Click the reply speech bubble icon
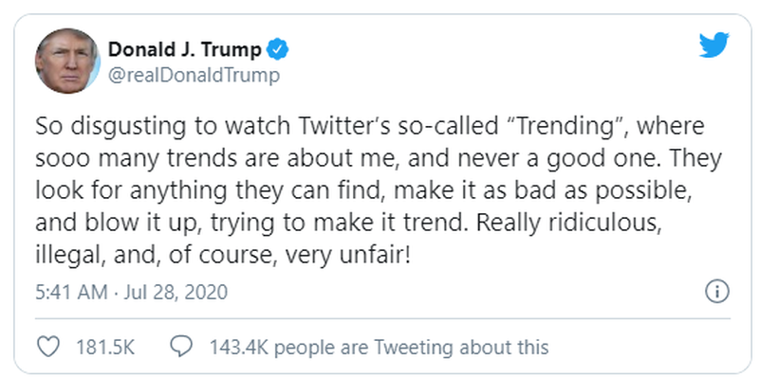759x377 pixels. tap(181, 347)
